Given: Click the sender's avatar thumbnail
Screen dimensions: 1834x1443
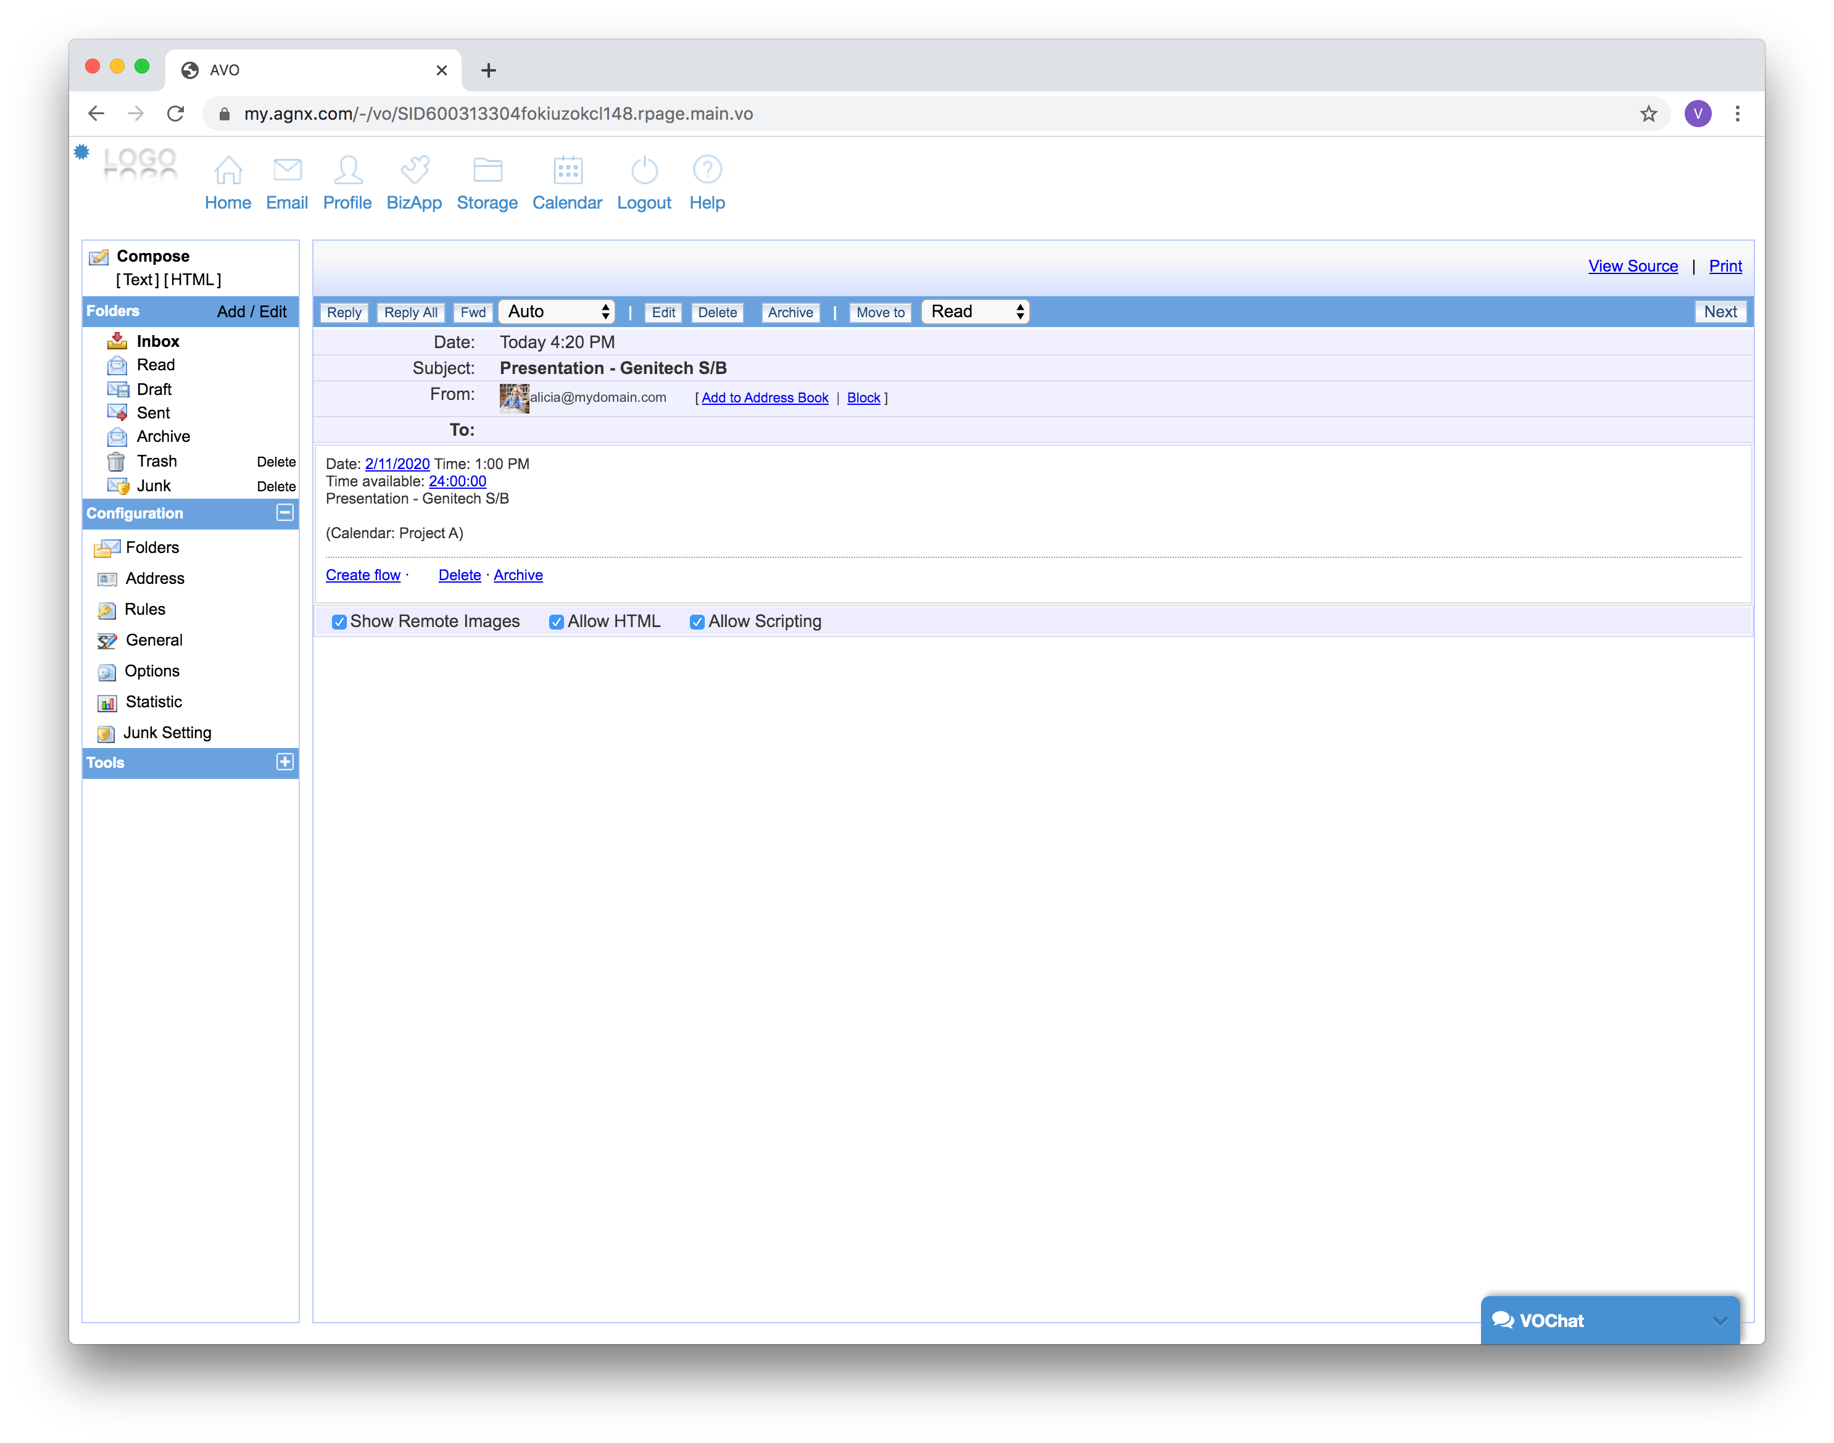Looking at the screenshot, I should point(513,398).
